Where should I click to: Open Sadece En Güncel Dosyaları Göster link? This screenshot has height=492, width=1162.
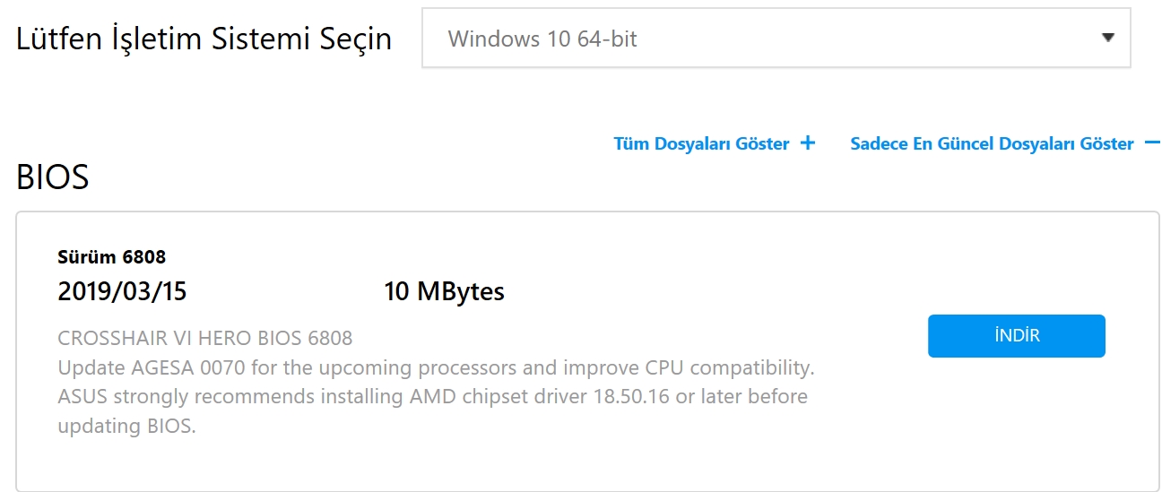click(x=992, y=143)
